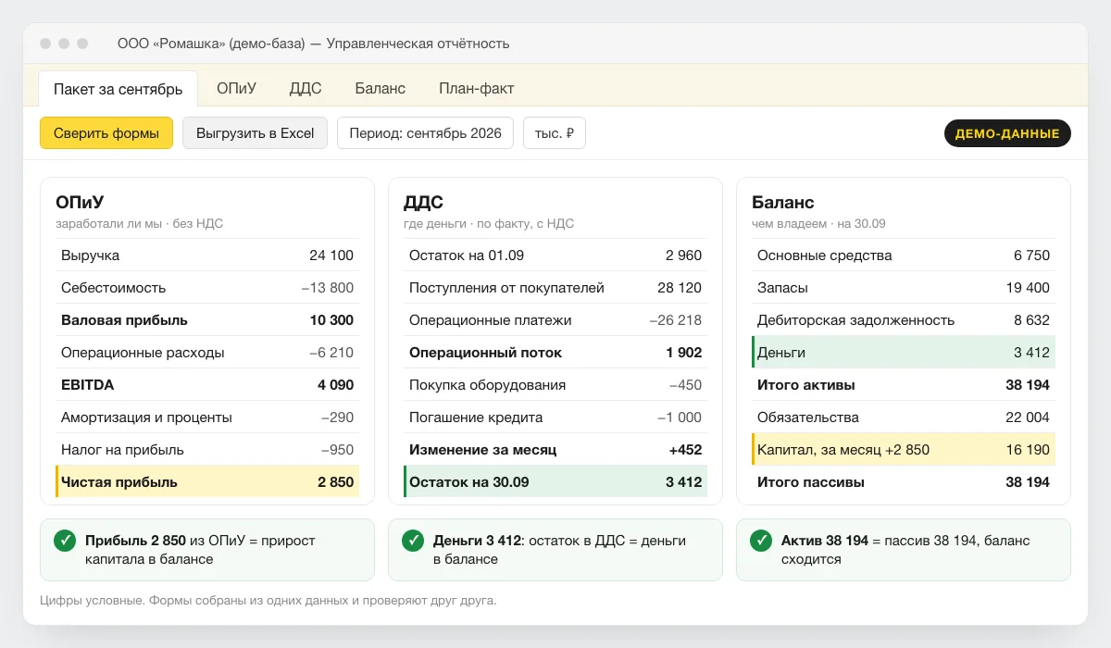Click the ДДС card heading
The height and width of the screenshot is (648, 1111).
[x=423, y=203]
